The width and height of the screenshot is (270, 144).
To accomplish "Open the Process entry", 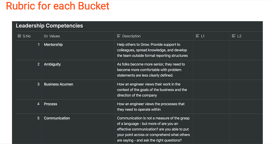I will point(50,104).
